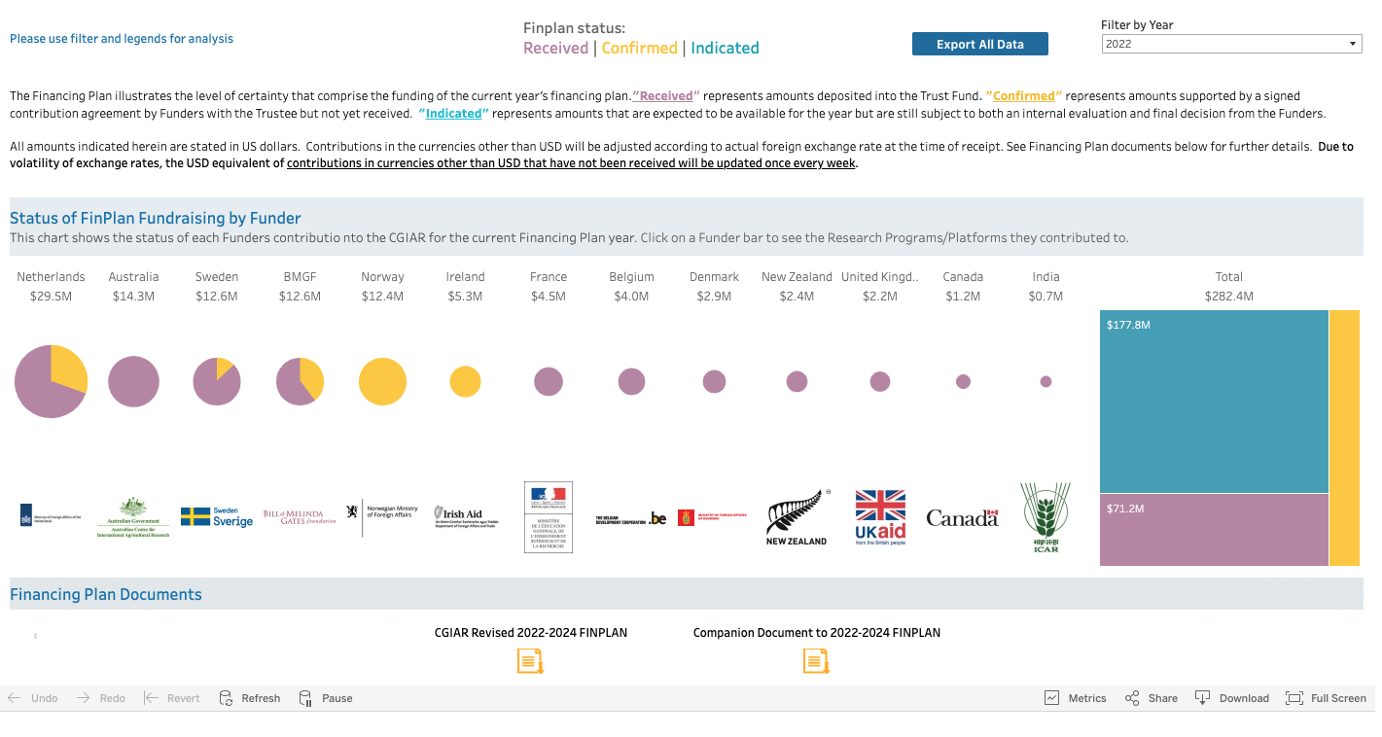The image size is (1382, 737).
Task: Refresh the dashboard data
Action: pyautogui.click(x=250, y=698)
